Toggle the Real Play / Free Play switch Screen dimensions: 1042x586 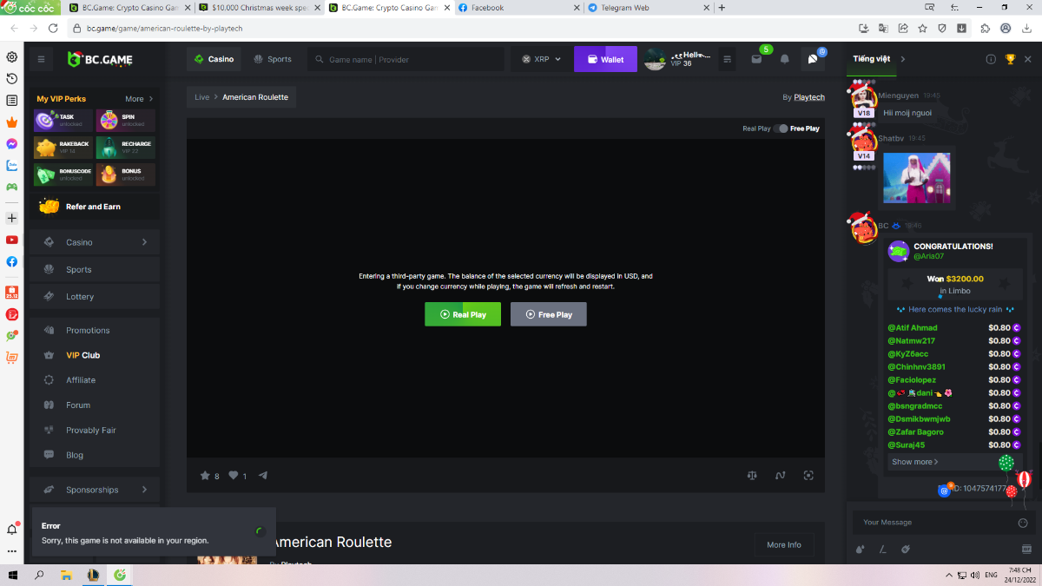coord(781,128)
